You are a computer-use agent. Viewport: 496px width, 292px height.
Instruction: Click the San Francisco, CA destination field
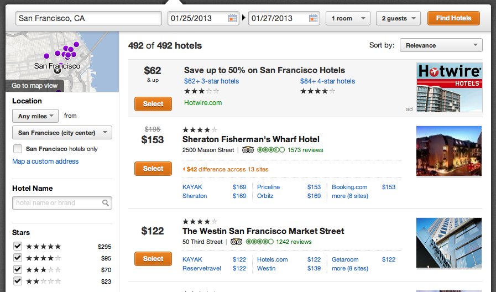point(88,18)
